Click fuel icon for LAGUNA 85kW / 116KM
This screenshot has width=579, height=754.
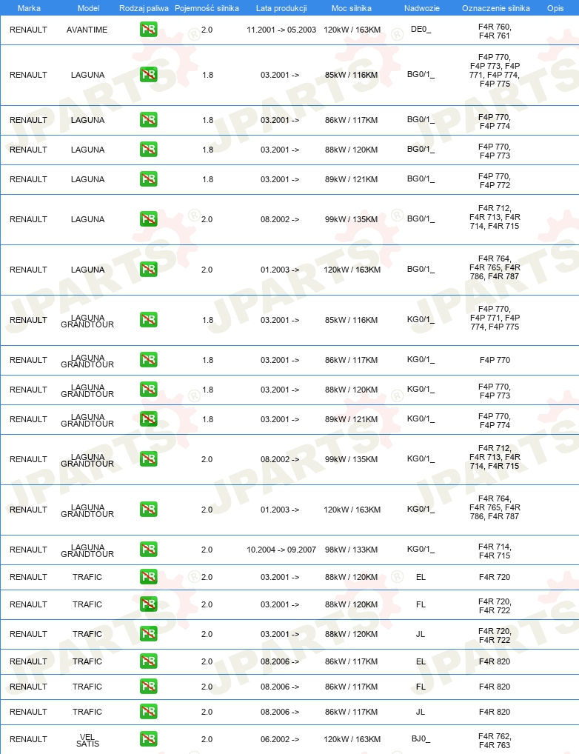(149, 75)
